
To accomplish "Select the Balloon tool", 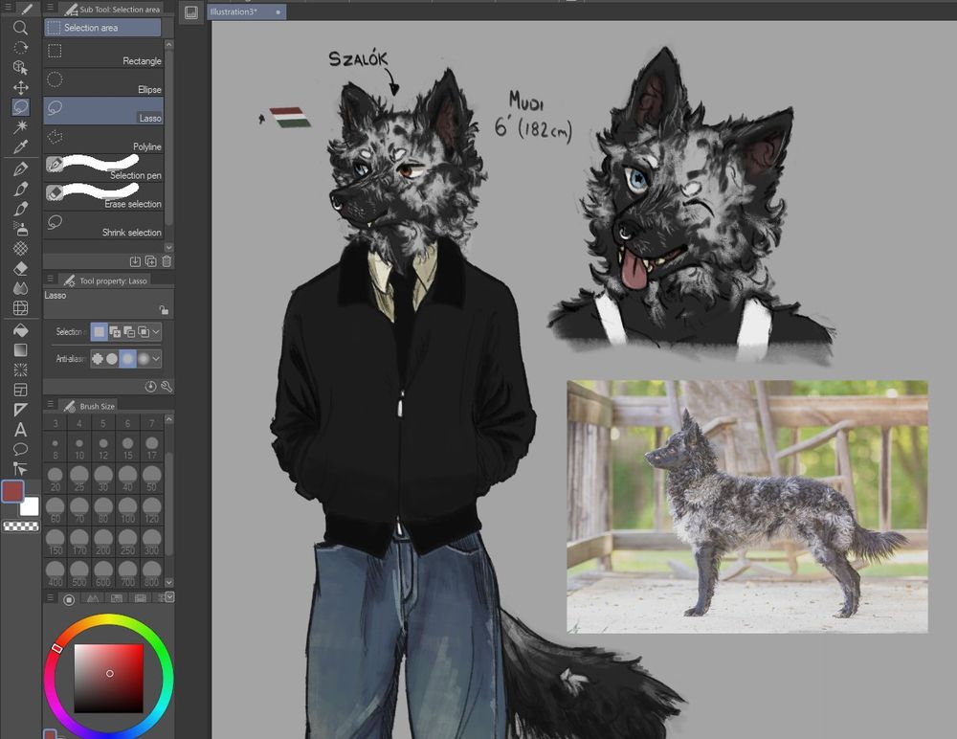I will pos(20,450).
